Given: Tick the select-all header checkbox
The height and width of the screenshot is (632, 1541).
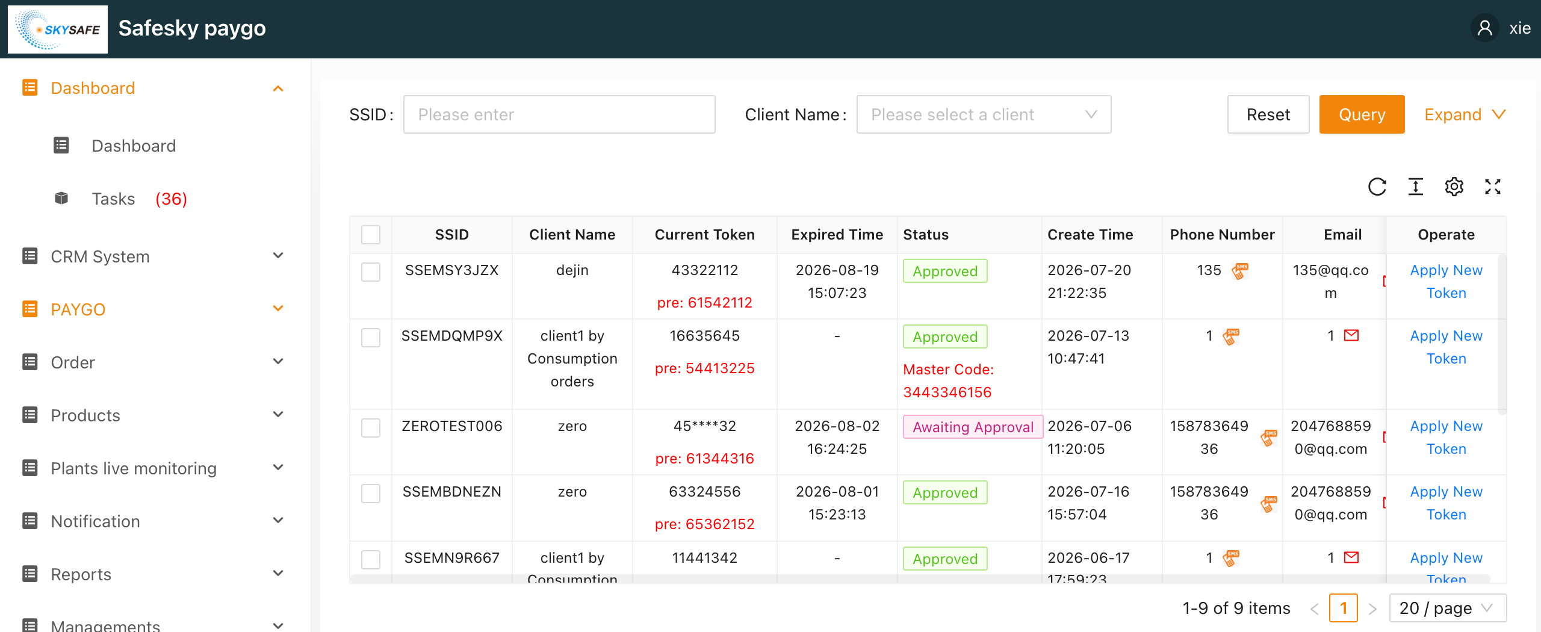Looking at the screenshot, I should 371,235.
